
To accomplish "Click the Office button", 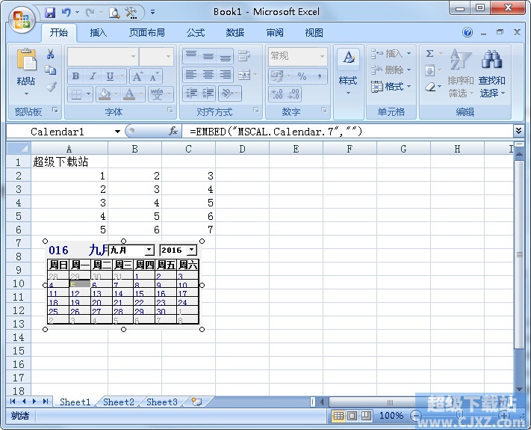I will [x=22, y=19].
